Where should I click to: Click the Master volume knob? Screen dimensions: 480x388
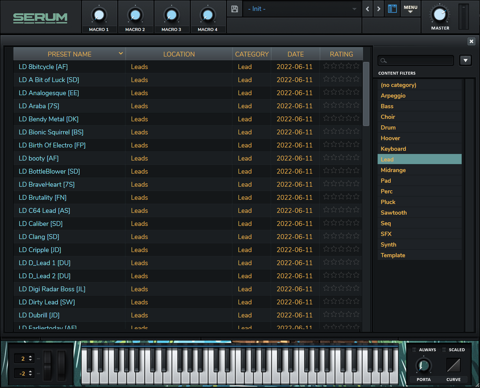pos(440,14)
